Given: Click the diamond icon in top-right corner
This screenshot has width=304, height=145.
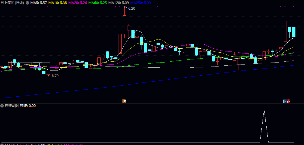Looking at the screenshot, I should pyautogui.click(x=301, y=3).
